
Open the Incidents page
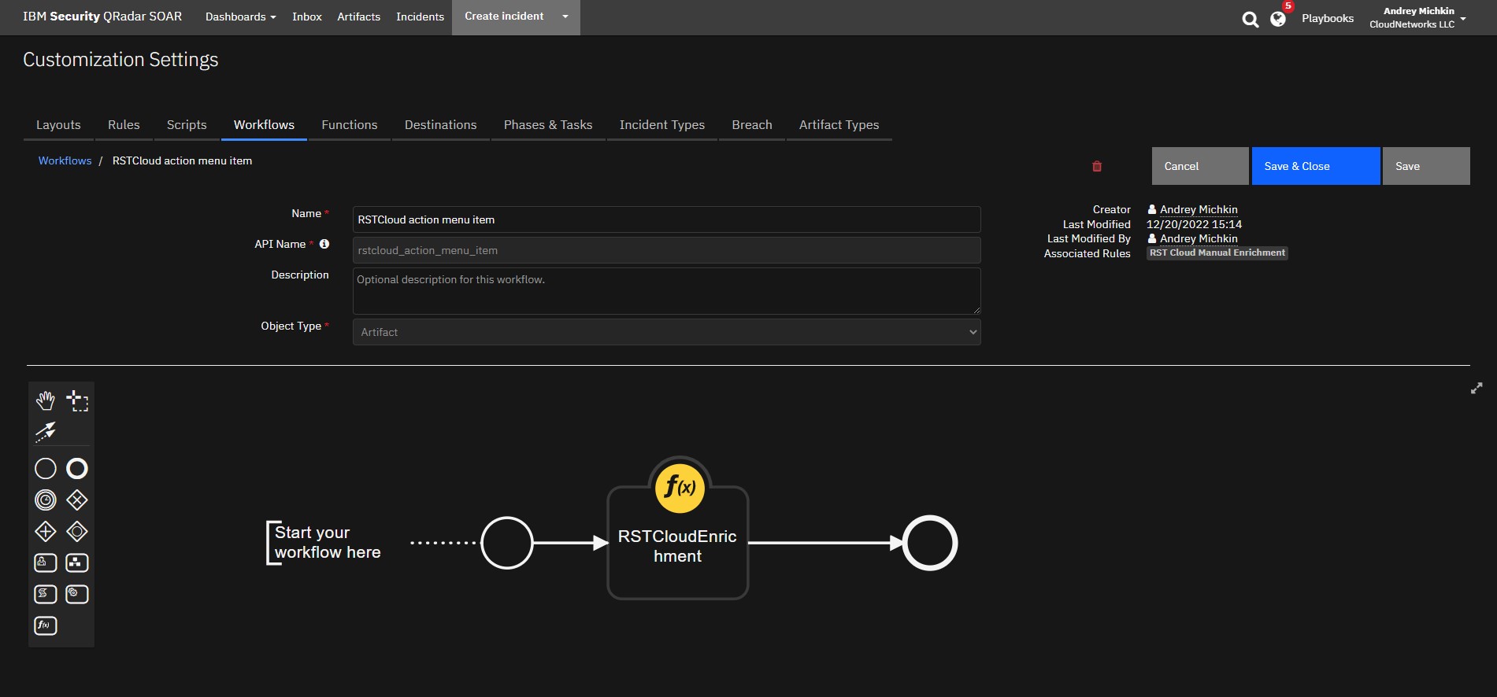coord(421,17)
